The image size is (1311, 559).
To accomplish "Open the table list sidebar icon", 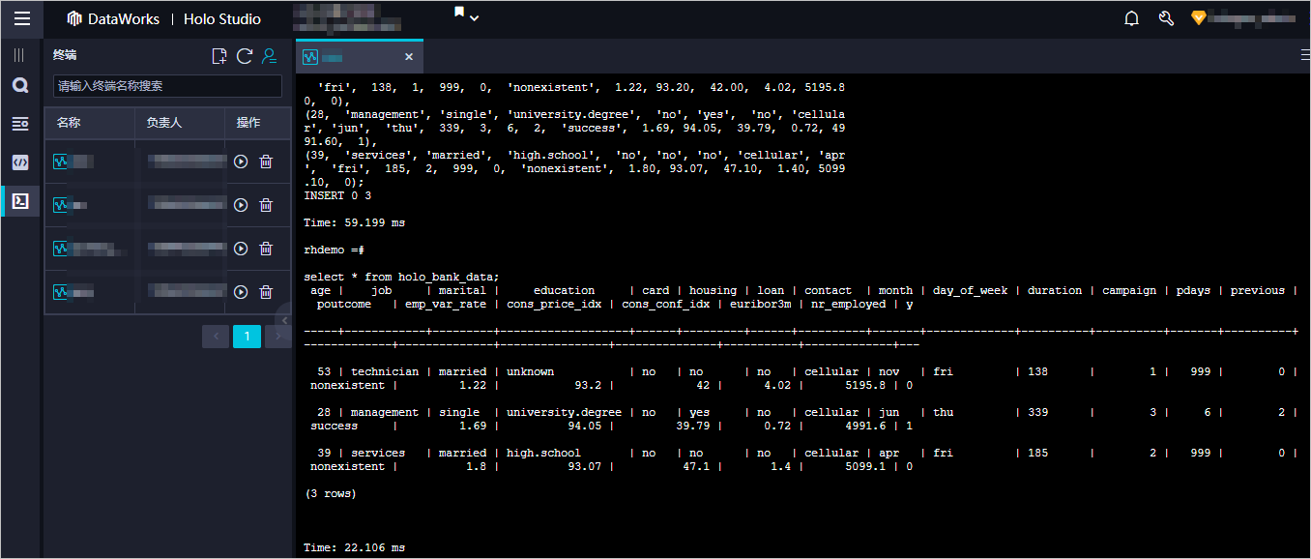I will pyautogui.click(x=19, y=124).
